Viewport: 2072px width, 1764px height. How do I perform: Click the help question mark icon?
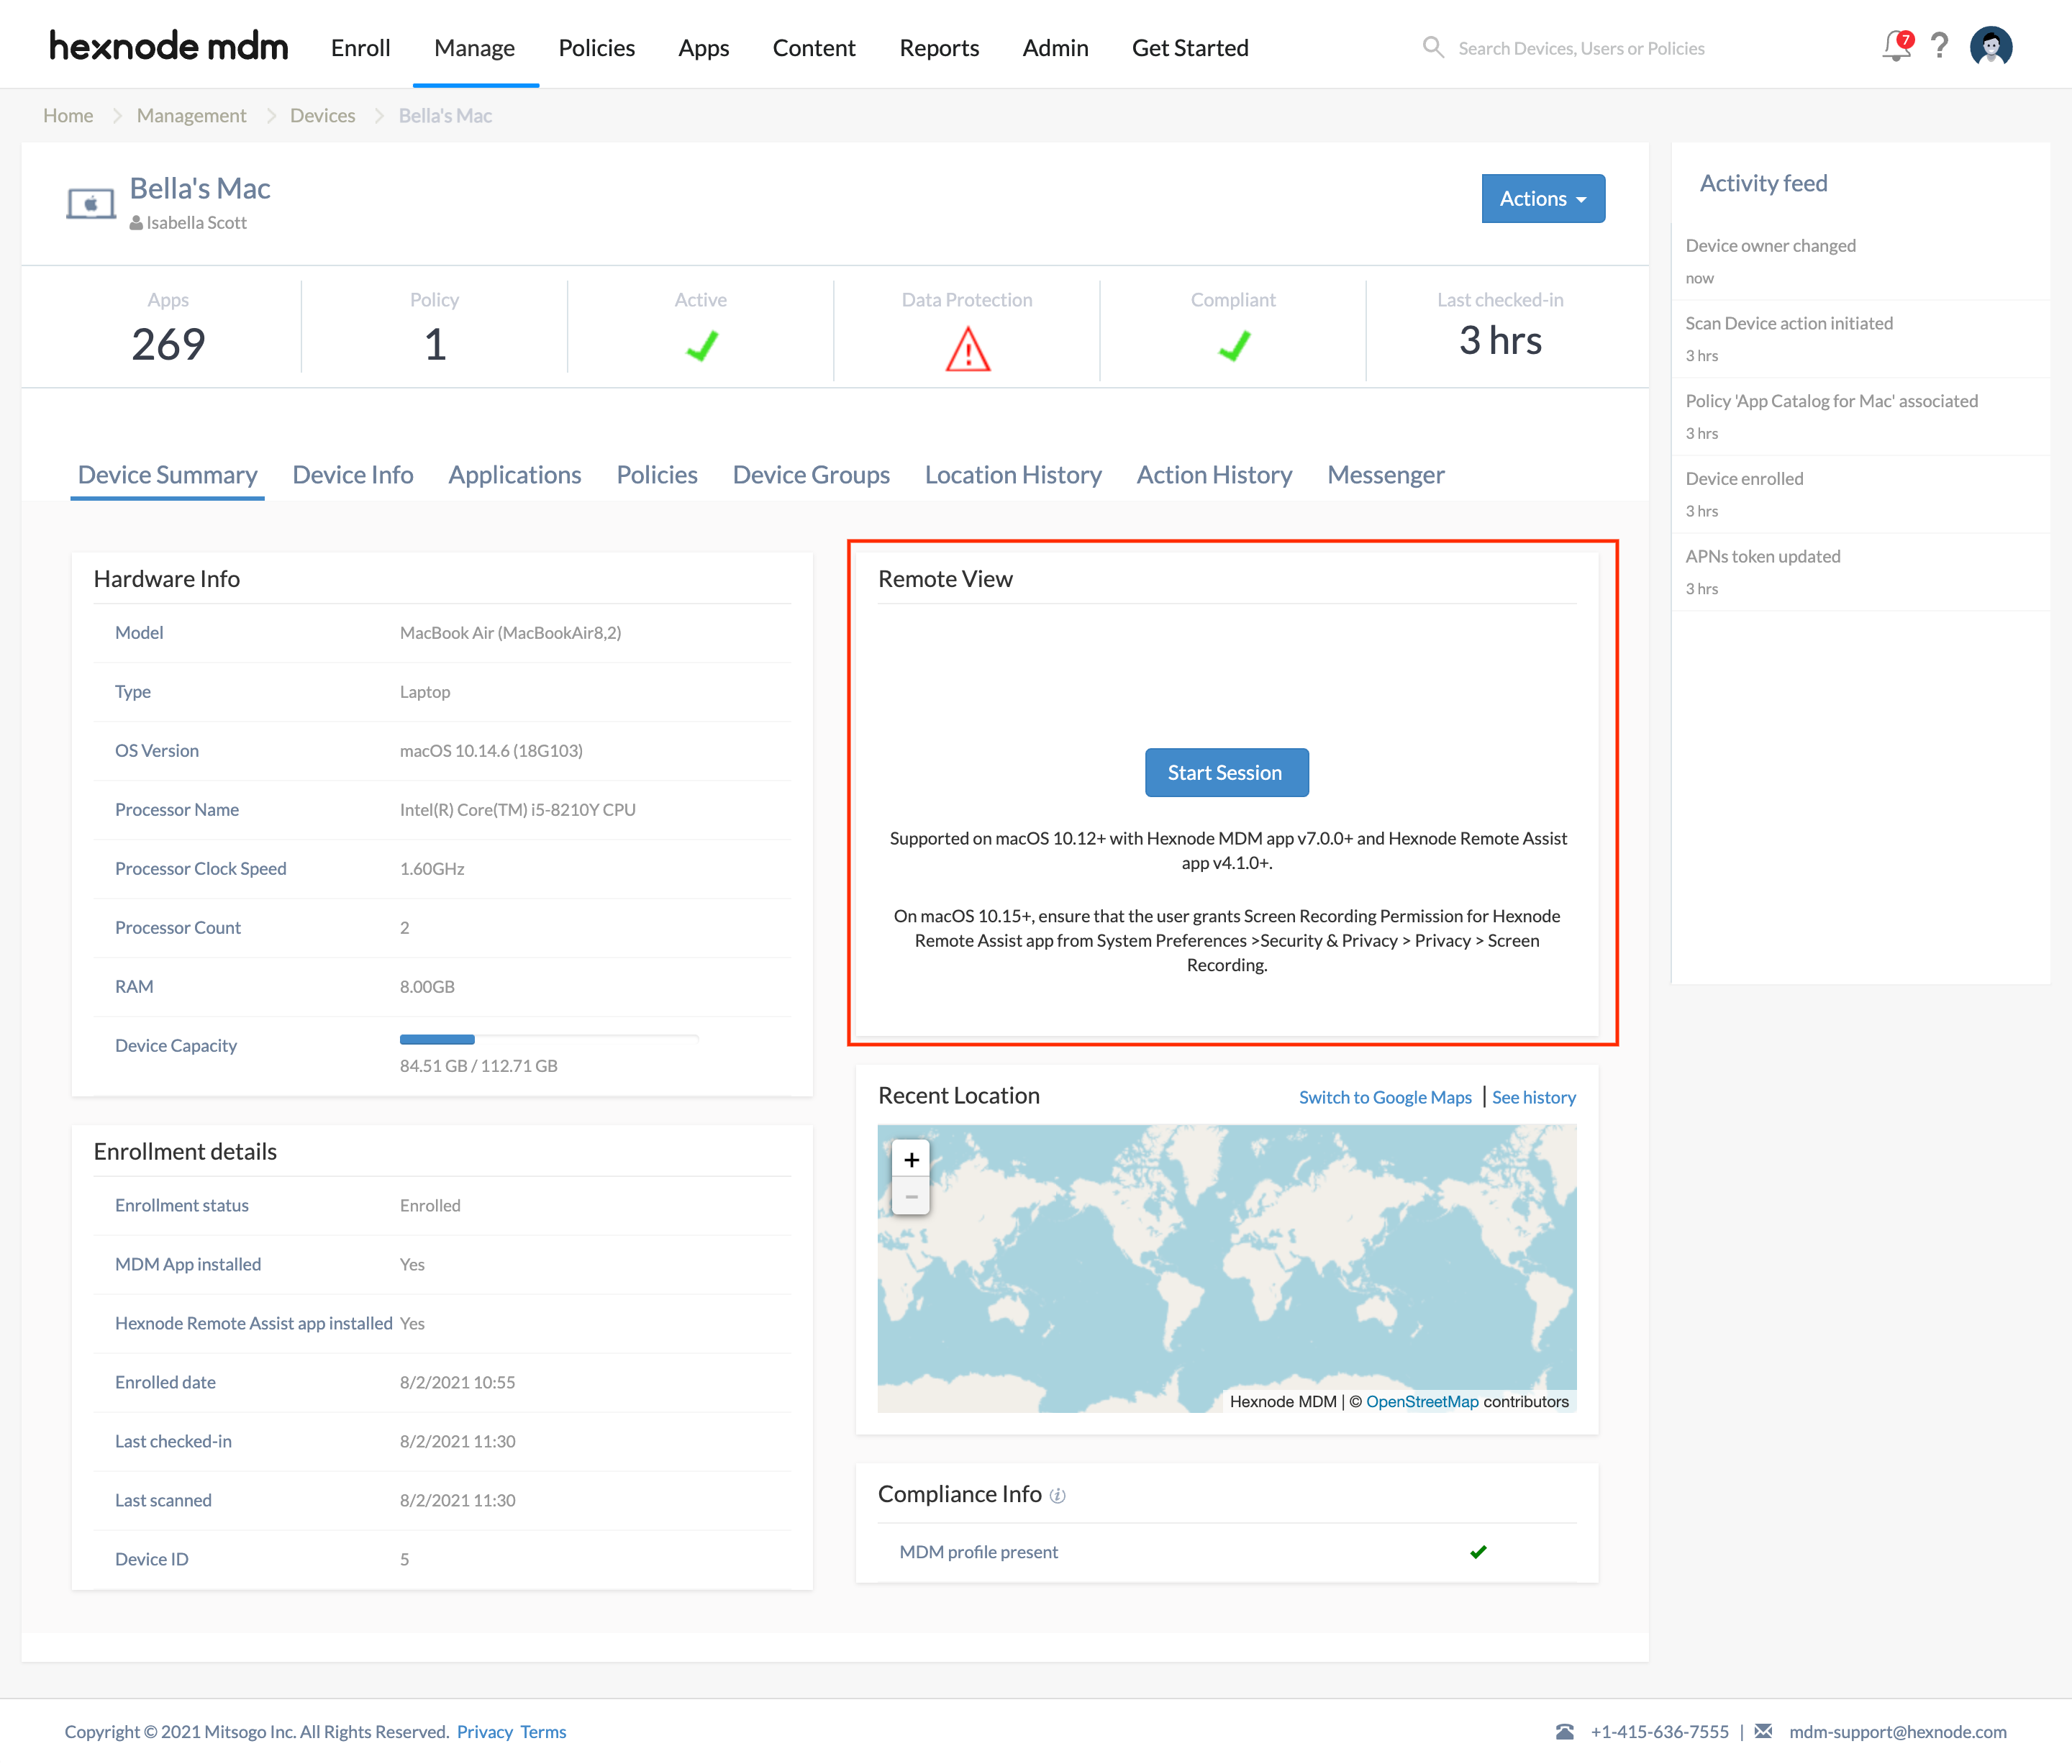coord(1939,47)
